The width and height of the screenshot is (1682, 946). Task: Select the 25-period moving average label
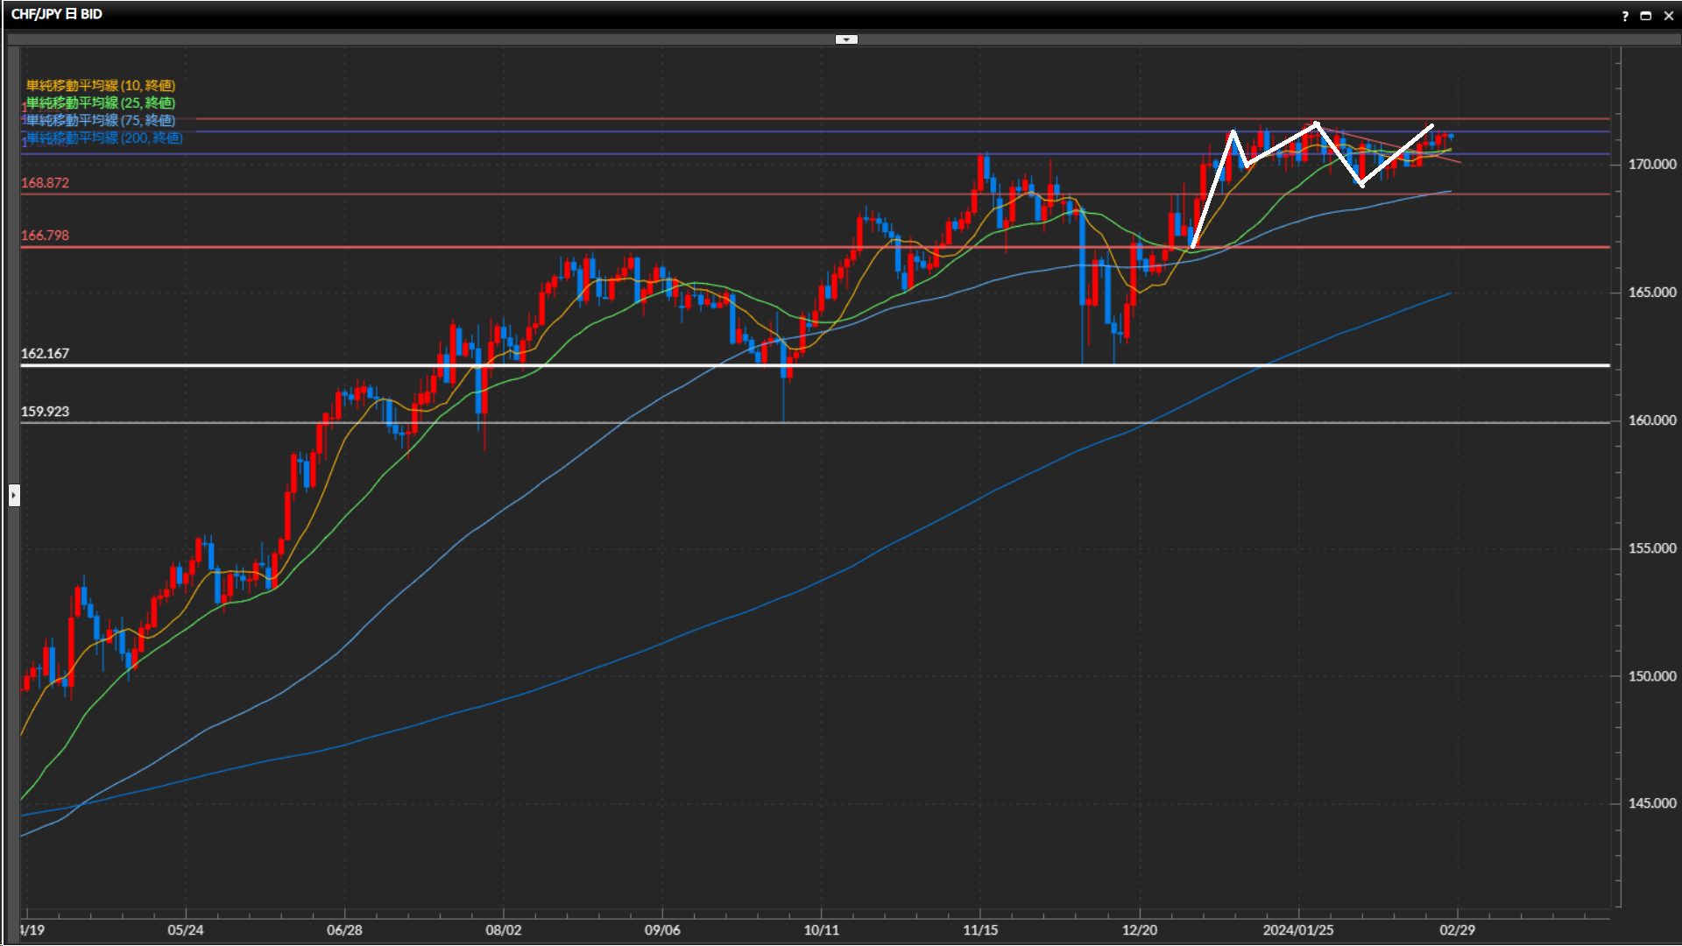pos(101,102)
